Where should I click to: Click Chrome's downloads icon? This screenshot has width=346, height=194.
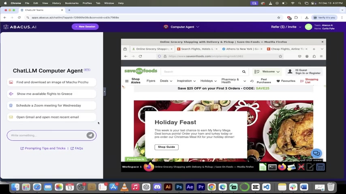(307, 18)
